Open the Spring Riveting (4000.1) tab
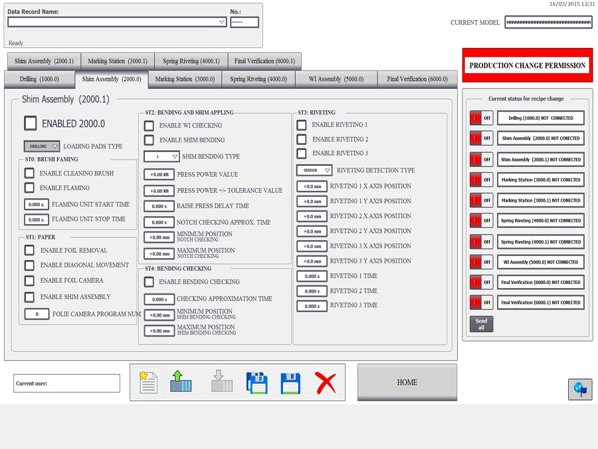Image resolution: width=598 pixels, height=449 pixels. coord(191,61)
